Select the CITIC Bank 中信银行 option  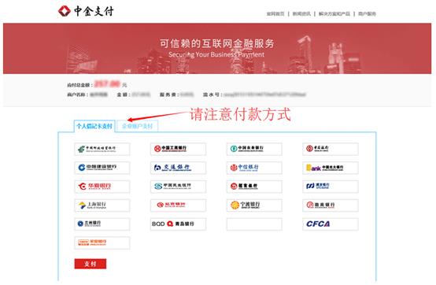(254, 168)
